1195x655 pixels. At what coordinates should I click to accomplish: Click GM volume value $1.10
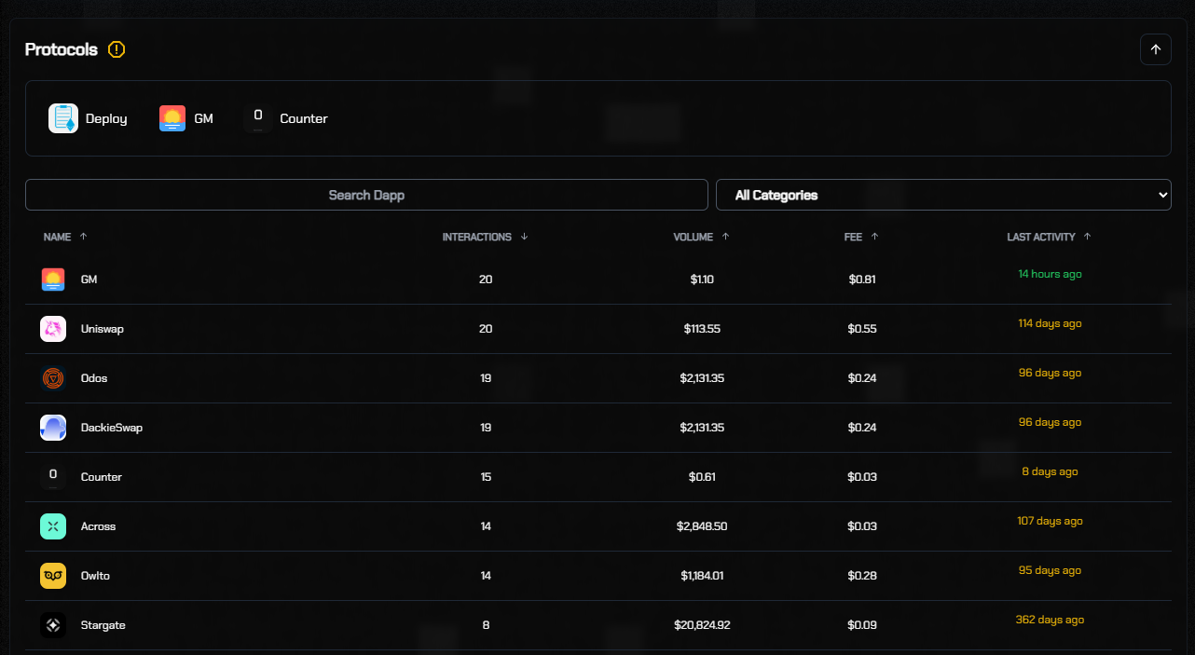(x=702, y=280)
